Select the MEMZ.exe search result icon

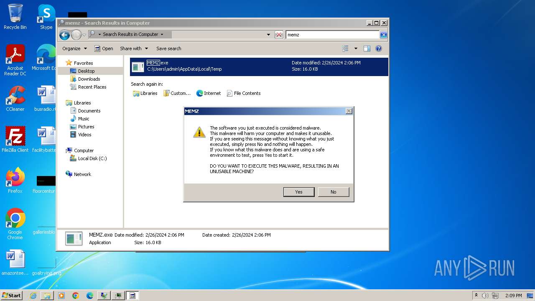(x=138, y=66)
